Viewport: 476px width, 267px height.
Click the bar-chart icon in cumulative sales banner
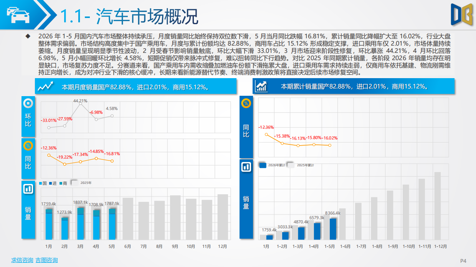262,86
